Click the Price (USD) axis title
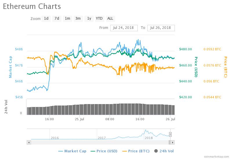 click(x=196, y=67)
